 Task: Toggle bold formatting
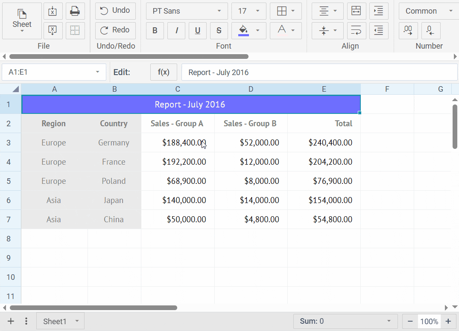155,31
